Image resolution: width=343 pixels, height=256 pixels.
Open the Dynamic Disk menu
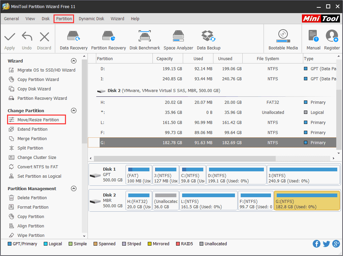[92, 19]
